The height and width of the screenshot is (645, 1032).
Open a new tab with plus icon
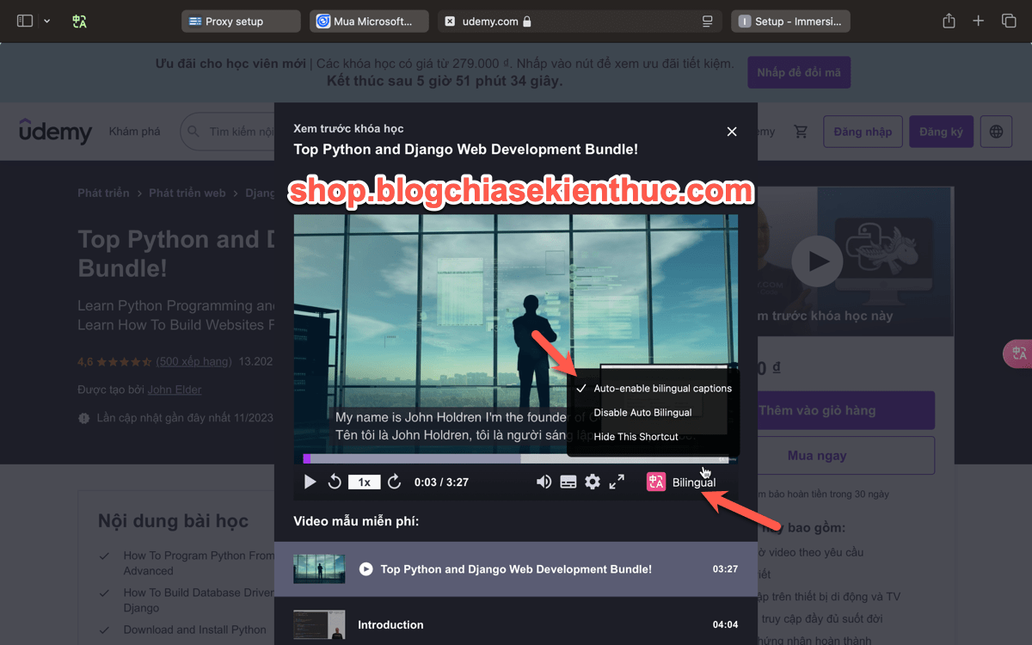[x=979, y=21]
